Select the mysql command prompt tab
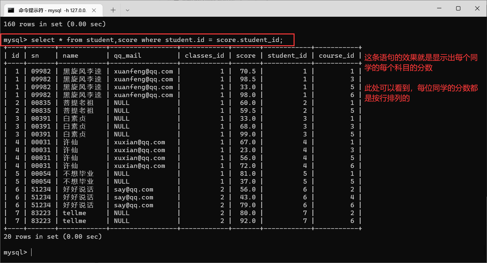Viewport: 487px width, 263px height. click(54, 10)
